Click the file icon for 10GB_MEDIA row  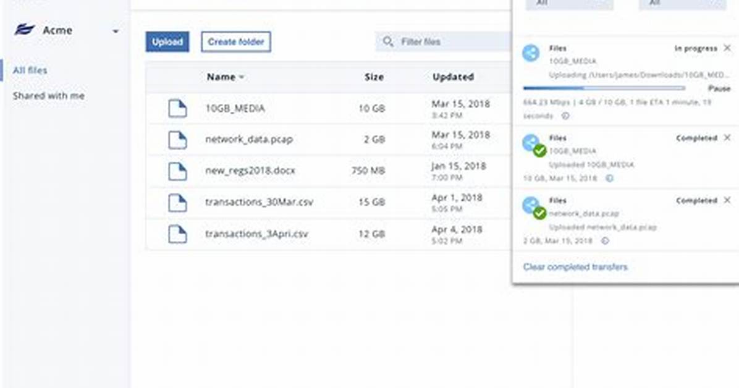pyautogui.click(x=177, y=109)
